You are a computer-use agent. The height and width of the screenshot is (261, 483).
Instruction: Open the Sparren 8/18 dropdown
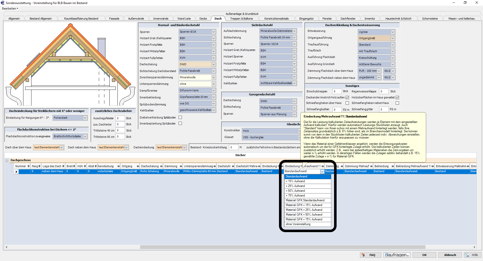(x=213, y=32)
